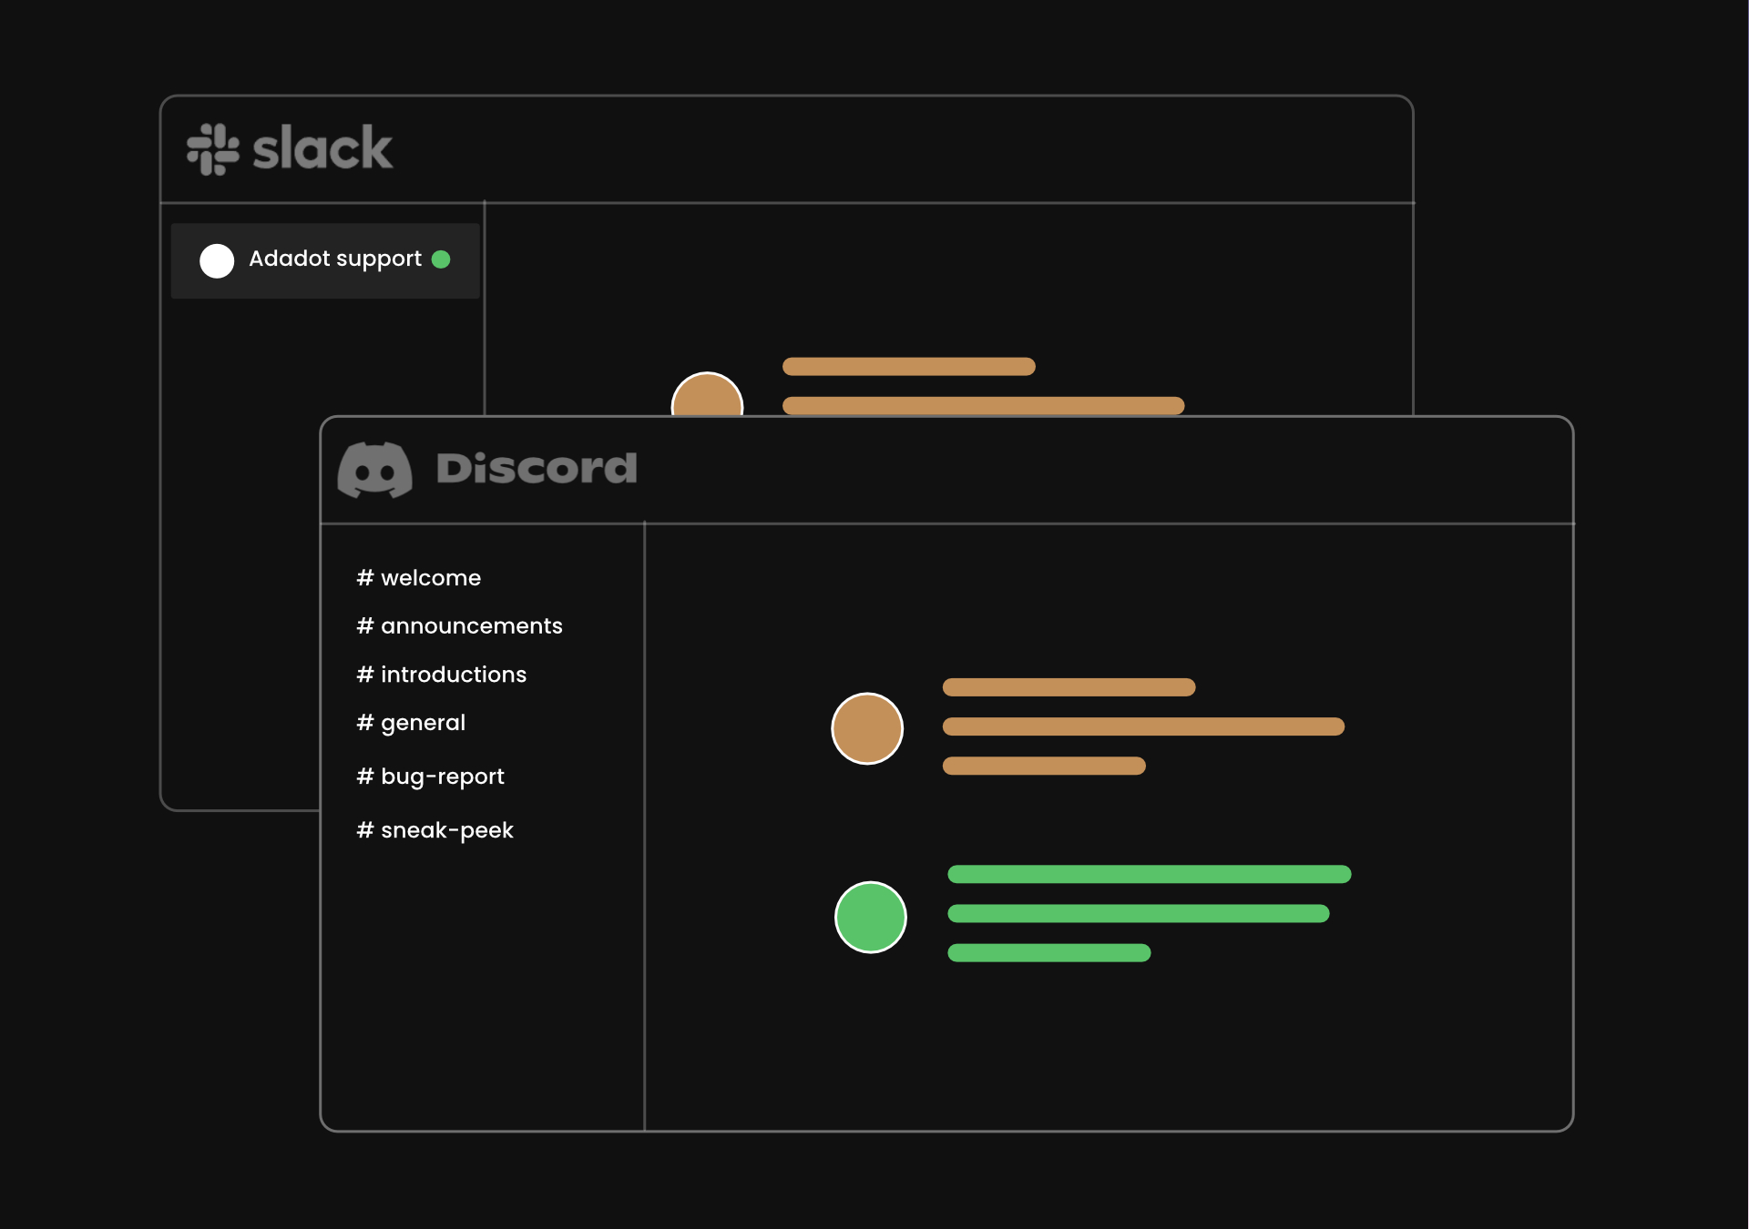
Task: Open the # announcements channel
Action: point(459,625)
